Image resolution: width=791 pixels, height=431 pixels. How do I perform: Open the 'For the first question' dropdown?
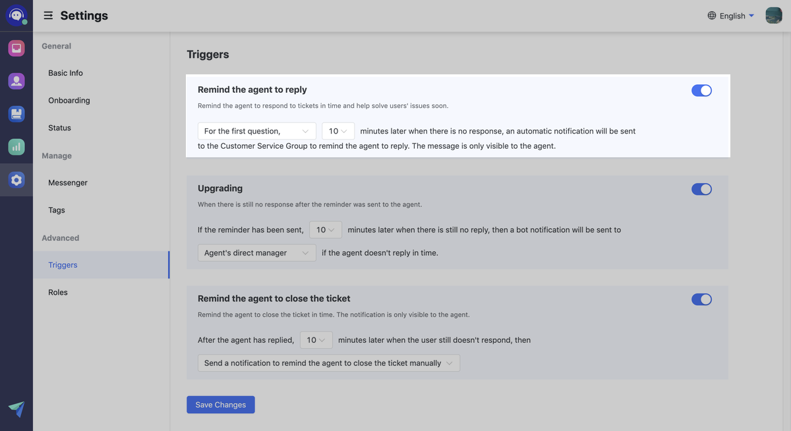[256, 131]
